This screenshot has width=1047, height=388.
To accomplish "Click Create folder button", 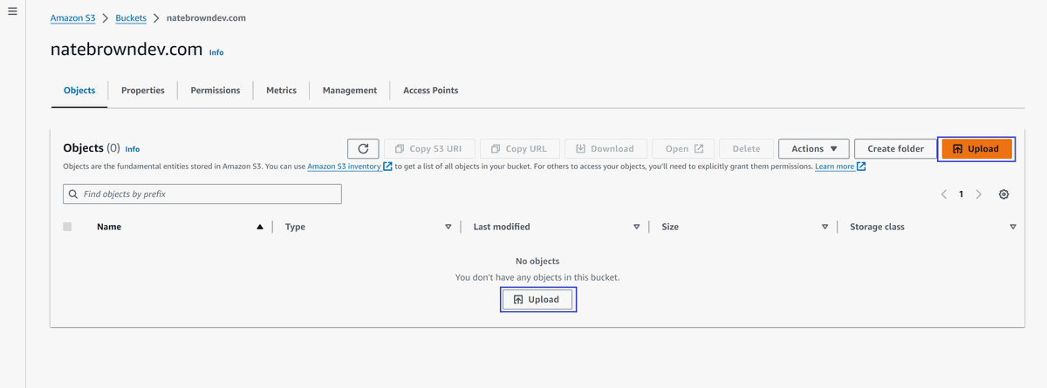I will coord(895,148).
